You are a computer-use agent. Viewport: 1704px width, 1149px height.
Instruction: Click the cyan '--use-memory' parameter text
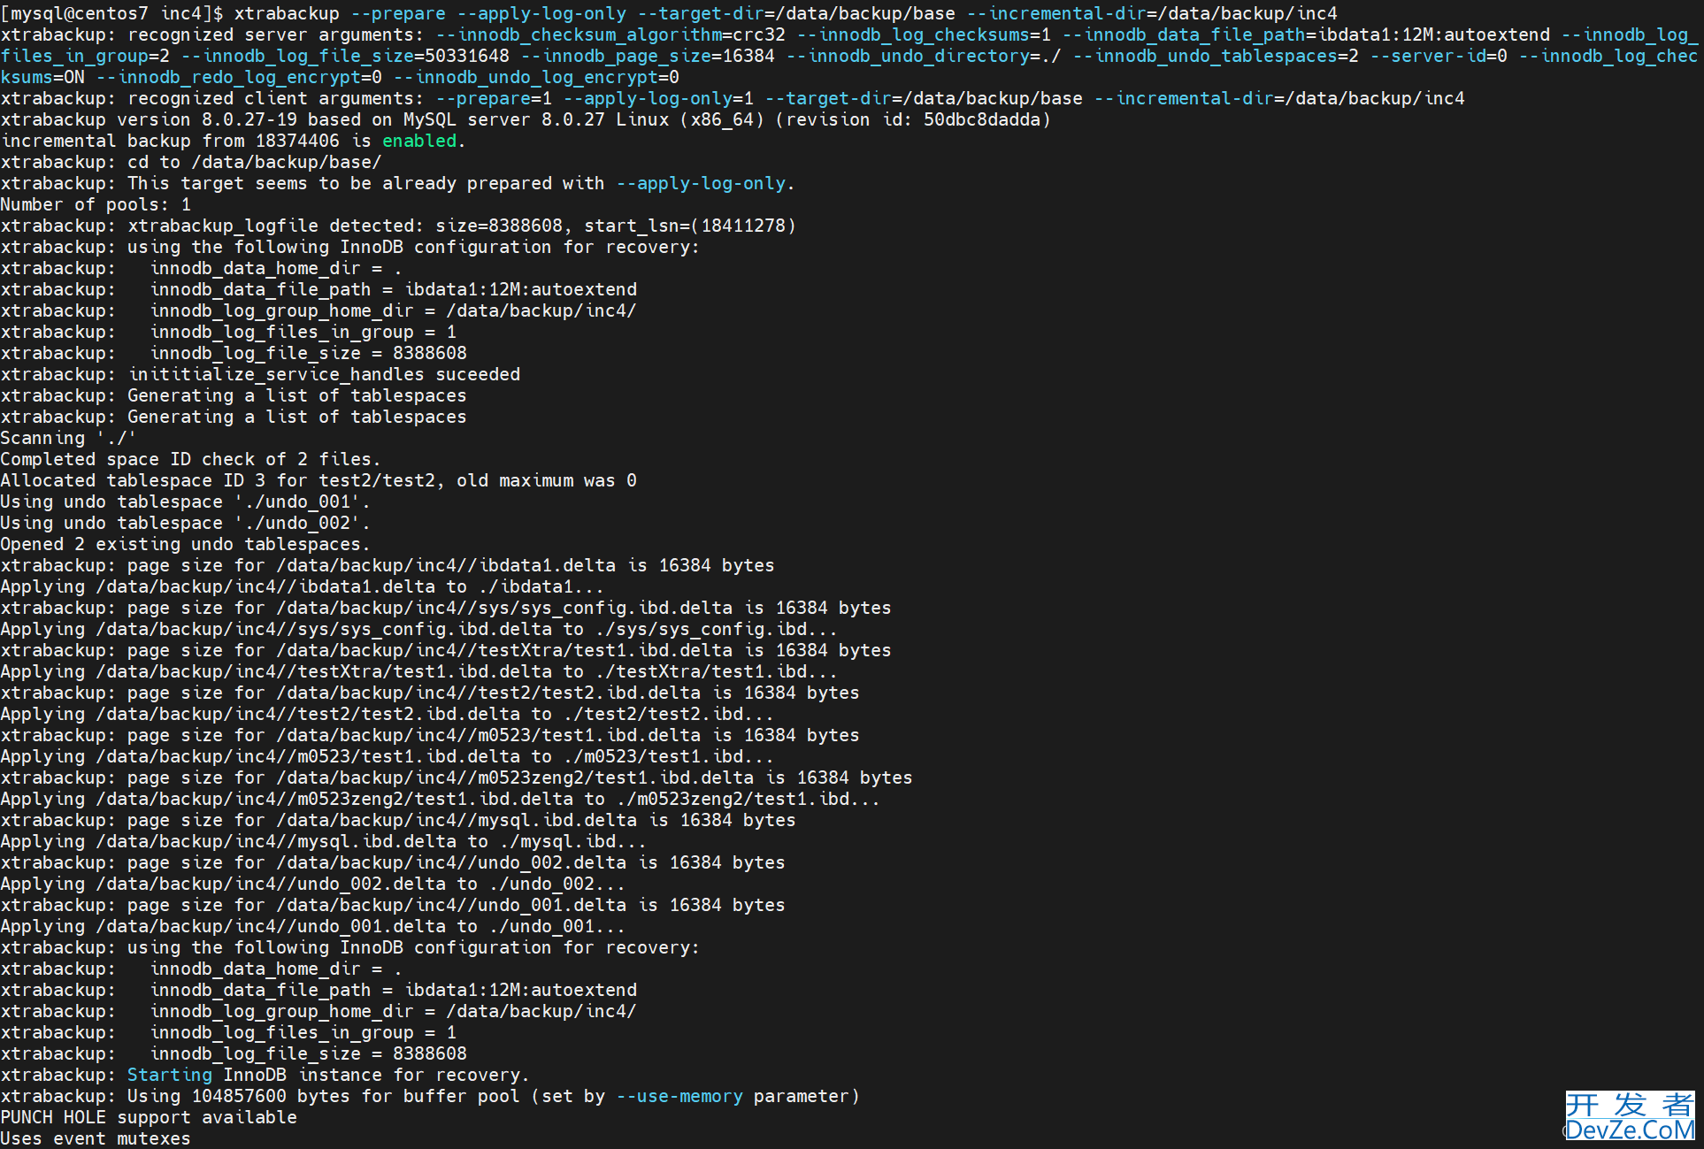(x=679, y=1096)
